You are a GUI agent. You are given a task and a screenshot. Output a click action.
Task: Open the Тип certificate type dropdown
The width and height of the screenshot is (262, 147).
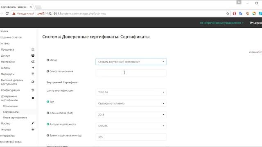(x=131, y=103)
